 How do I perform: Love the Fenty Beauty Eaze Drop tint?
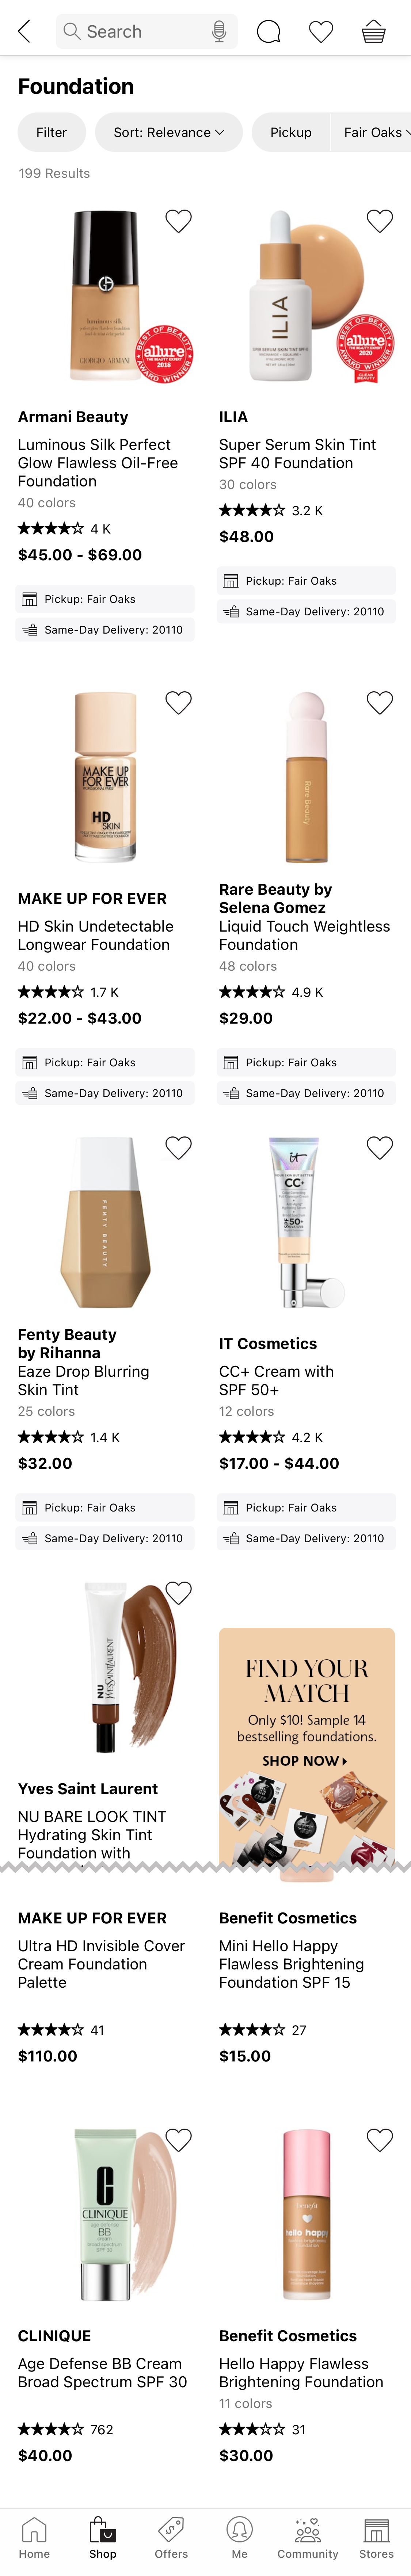pos(178,1148)
